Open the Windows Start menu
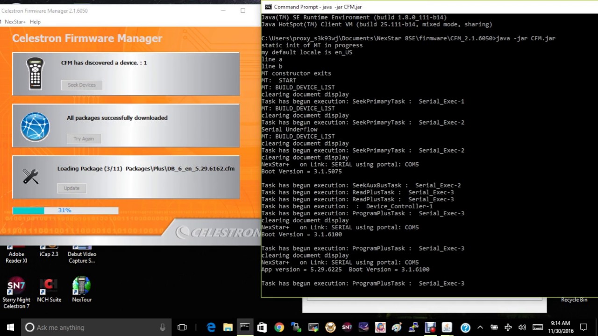Screen dimensions: 598x336 click(x=10, y=327)
